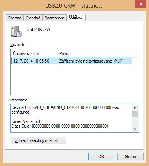Click the USB2.0-CRW device icon

pos(16,32)
